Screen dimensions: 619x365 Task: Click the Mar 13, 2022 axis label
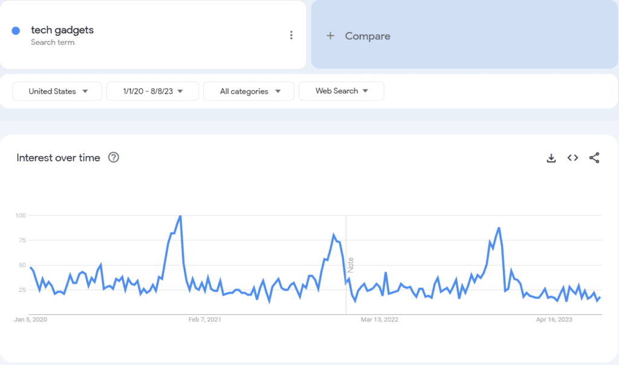click(380, 320)
